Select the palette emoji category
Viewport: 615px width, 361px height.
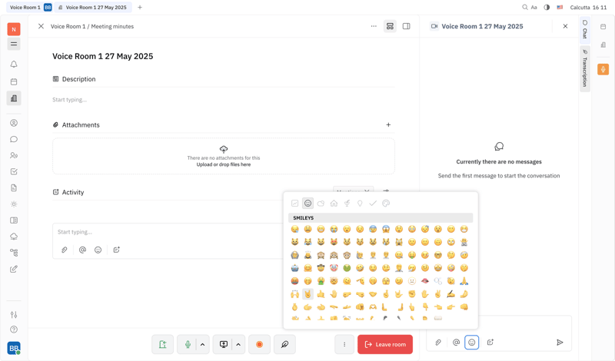click(x=386, y=203)
